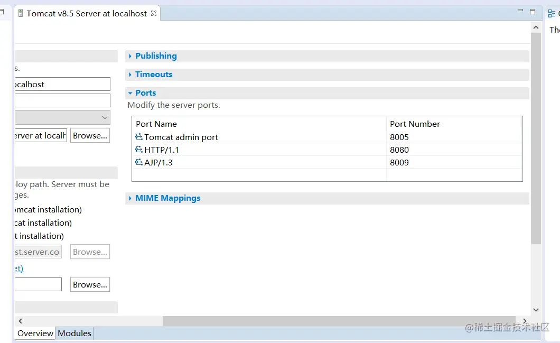Click the host name field containing localhost
The image size is (560, 343).
(x=62, y=84)
